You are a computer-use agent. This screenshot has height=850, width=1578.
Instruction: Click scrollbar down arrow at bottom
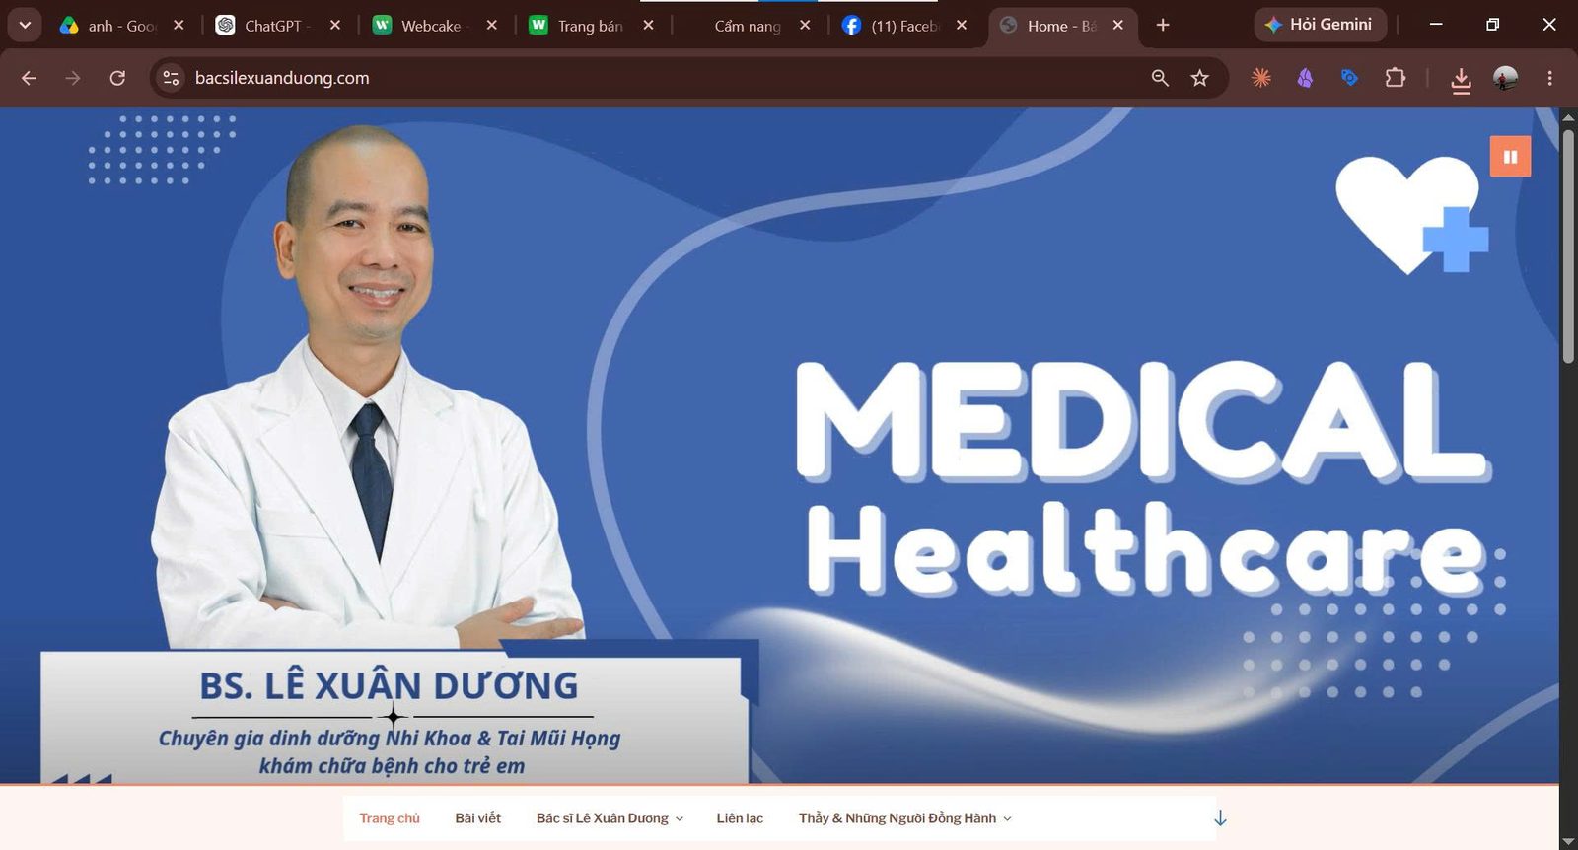pyautogui.click(x=1568, y=841)
